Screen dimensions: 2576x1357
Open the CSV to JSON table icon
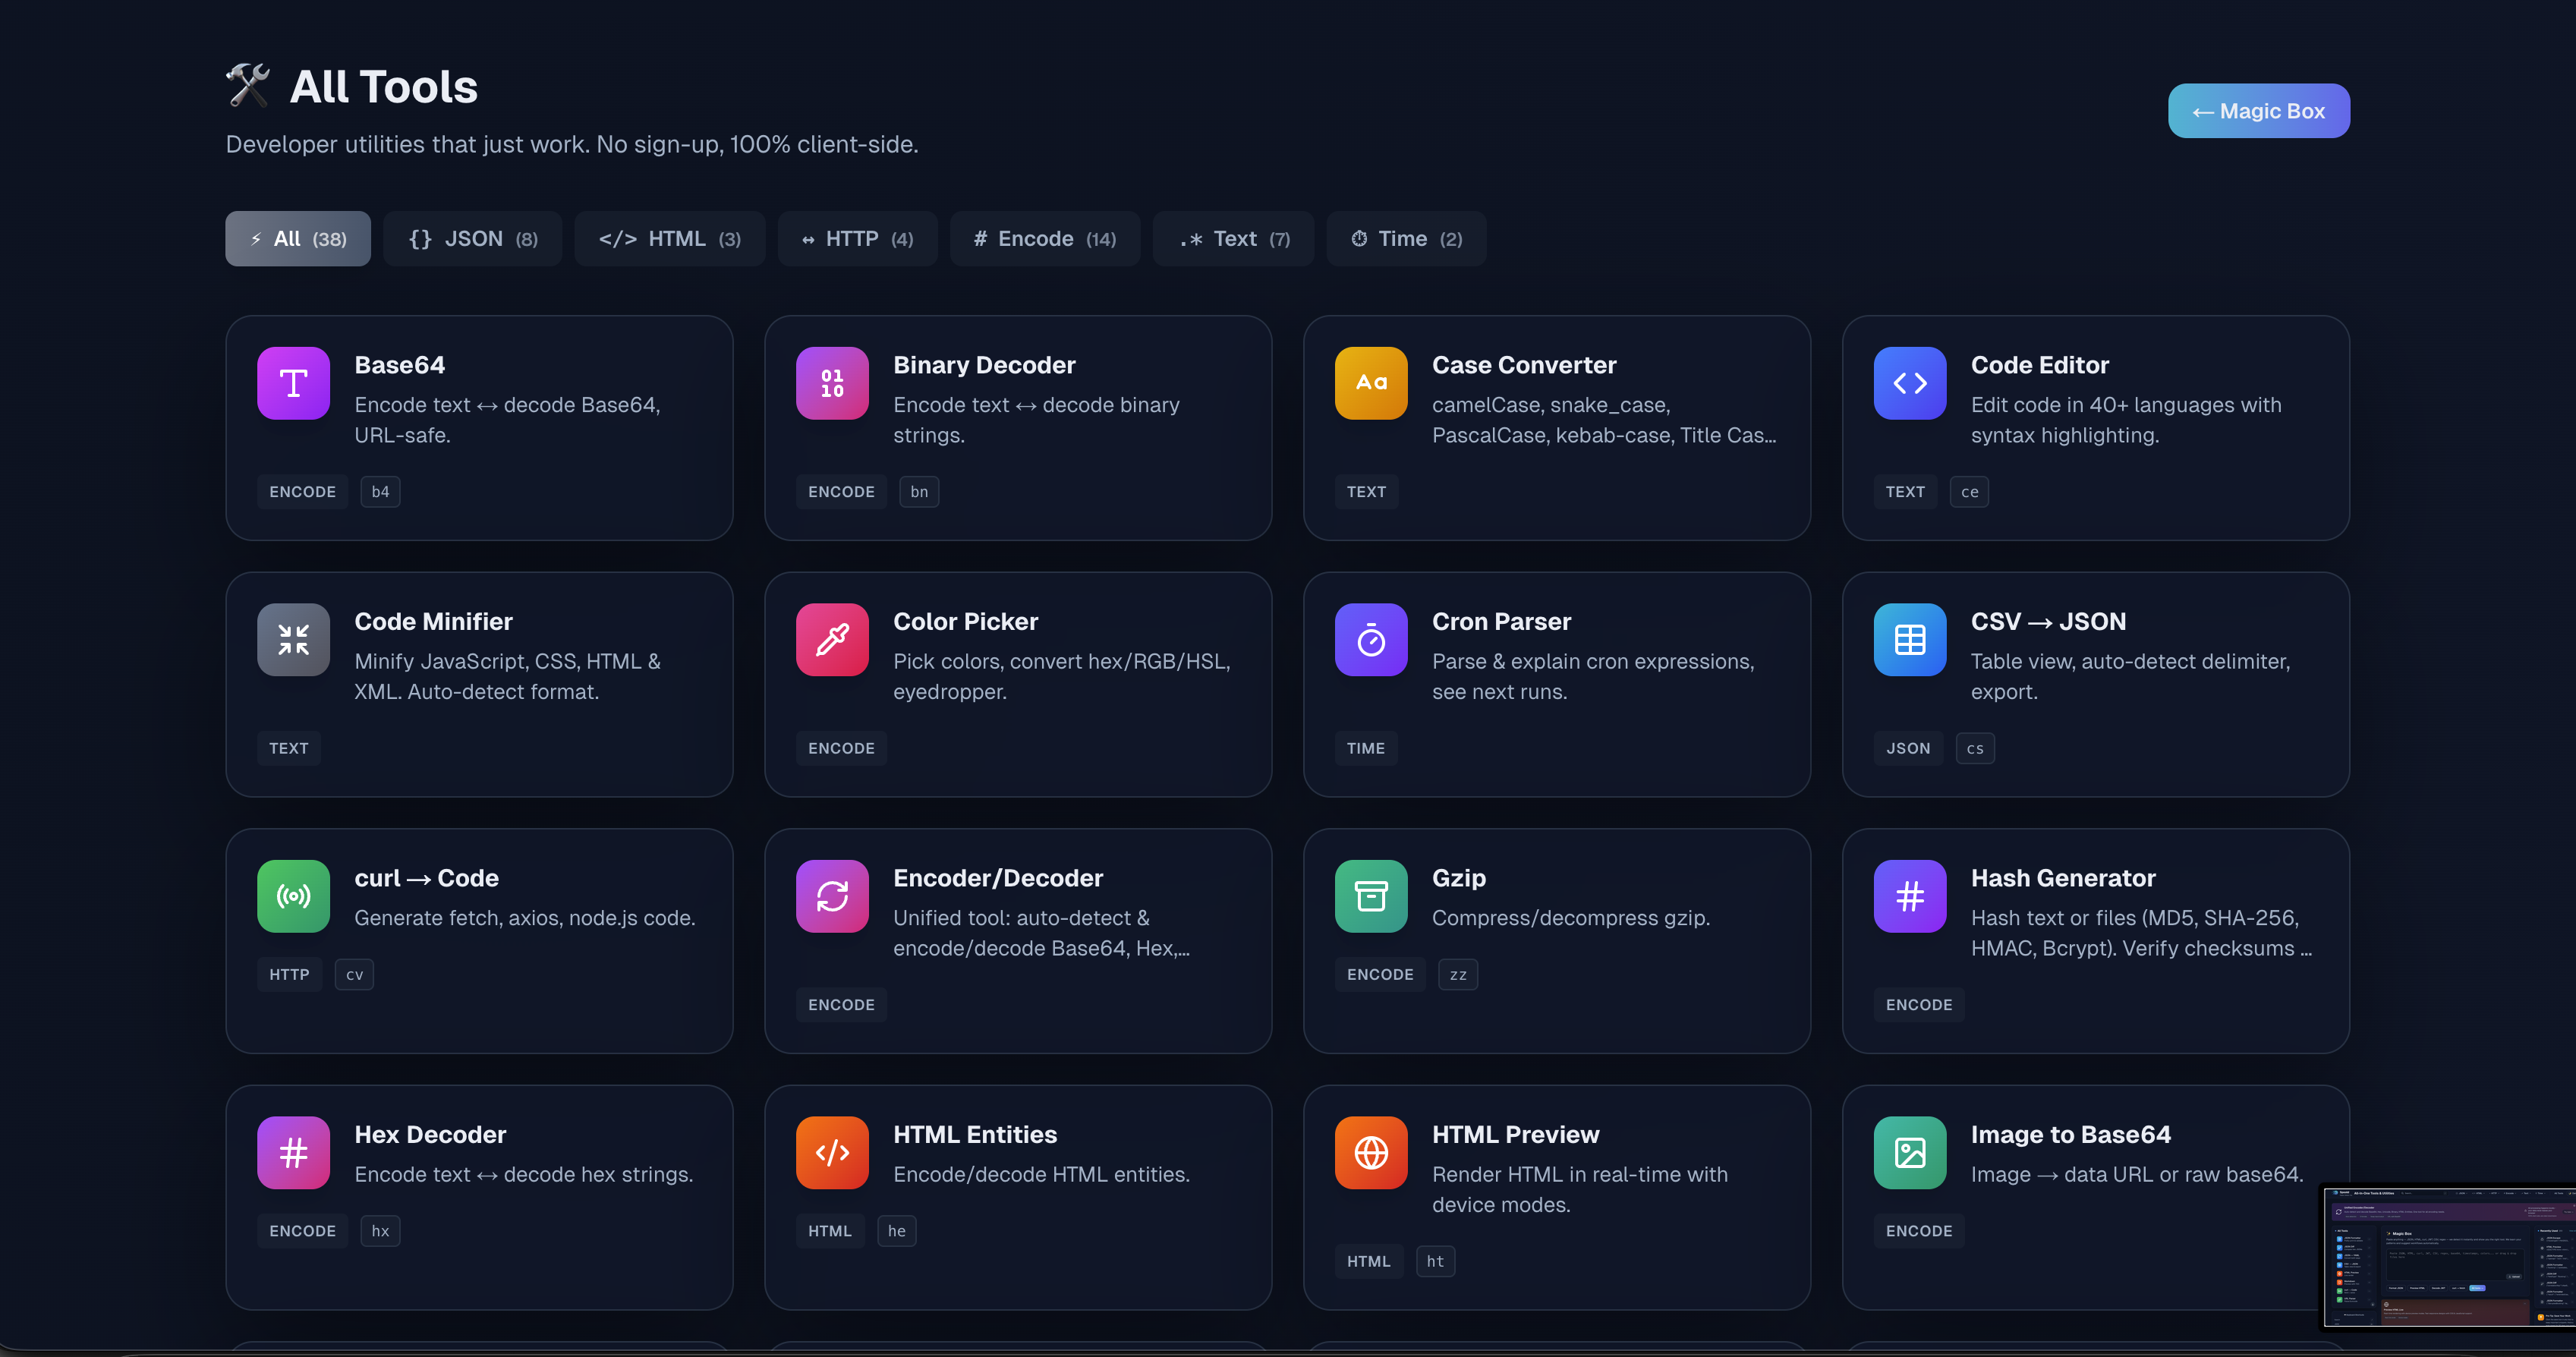point(1909,639)
